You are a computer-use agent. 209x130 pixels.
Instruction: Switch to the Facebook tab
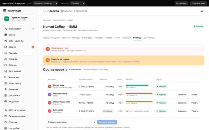tap(99, 38)
